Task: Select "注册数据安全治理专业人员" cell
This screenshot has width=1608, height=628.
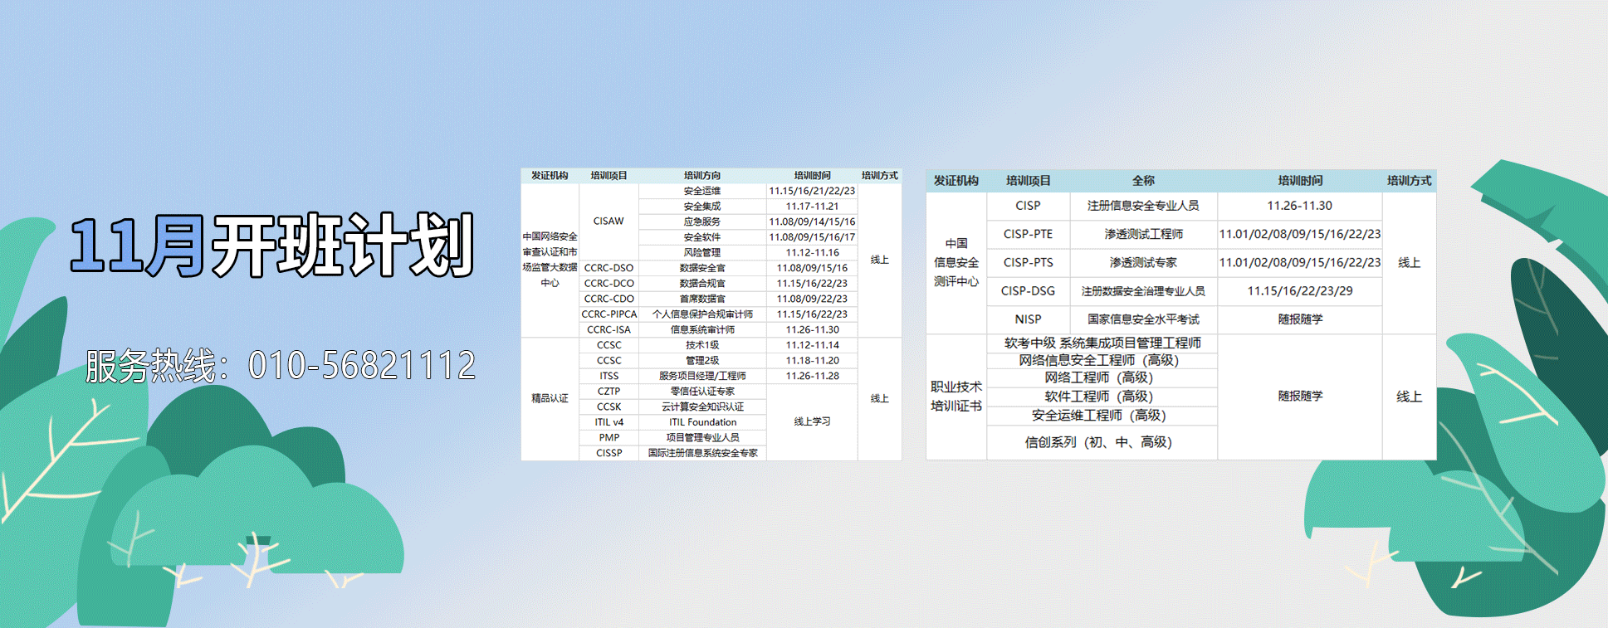Action: coord(1143,291)
